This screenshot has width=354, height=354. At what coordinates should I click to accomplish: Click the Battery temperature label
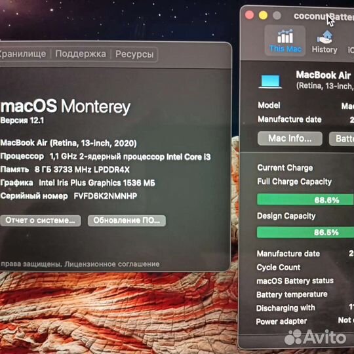292,294
